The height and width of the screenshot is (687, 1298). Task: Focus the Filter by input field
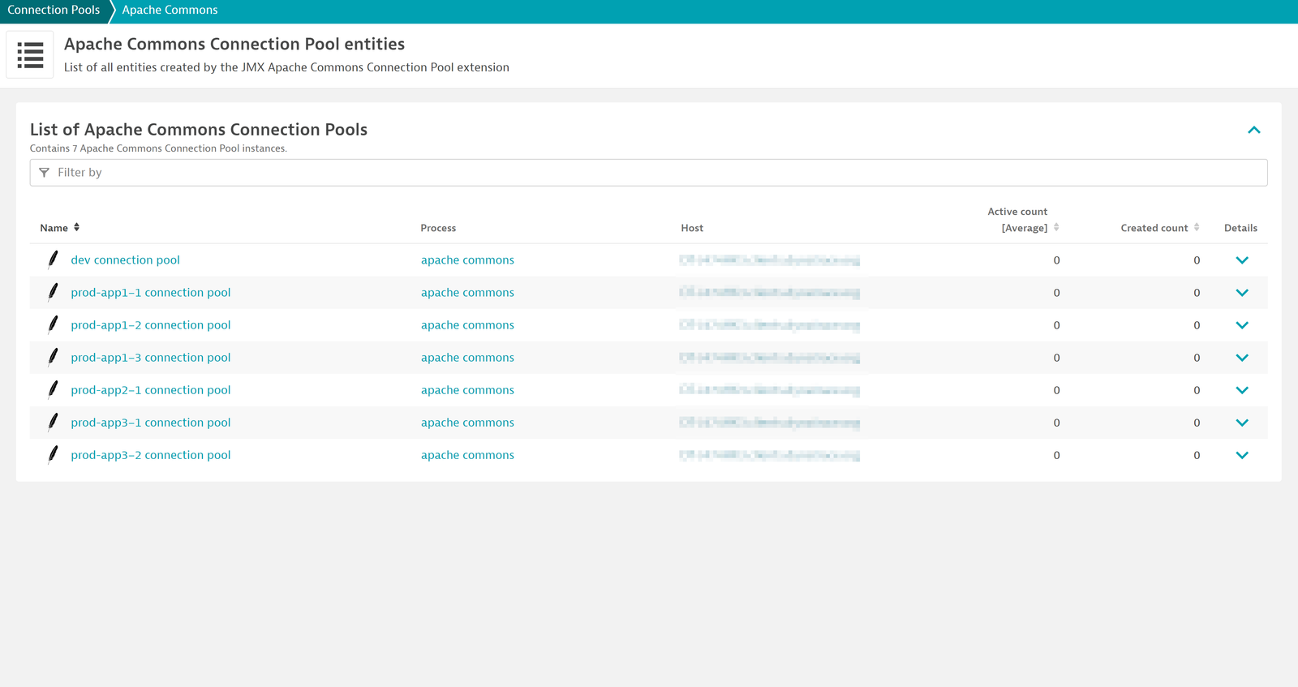click(648, 173)
